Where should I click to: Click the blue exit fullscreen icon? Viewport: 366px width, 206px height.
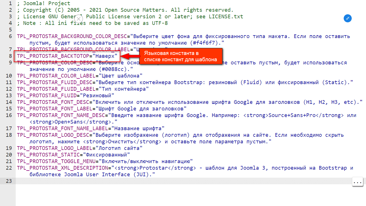(x=347, y=18)
